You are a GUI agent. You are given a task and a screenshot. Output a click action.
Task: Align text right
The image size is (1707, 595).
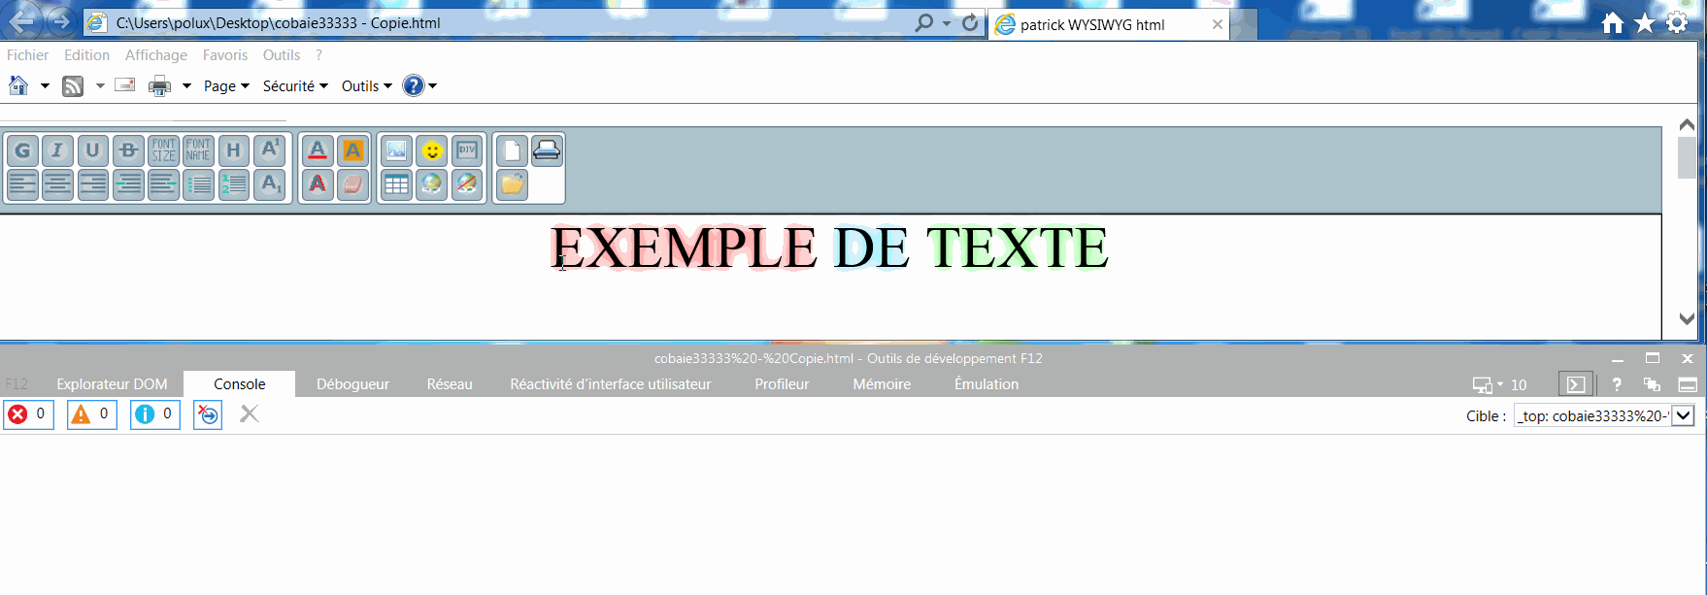click(92, 184)
